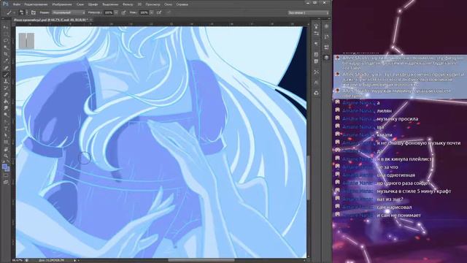This screenshot has height=263, width=467.
Task: Open the status bar info arrow menu
Action: pyautogui.click(x=74, y=260)
